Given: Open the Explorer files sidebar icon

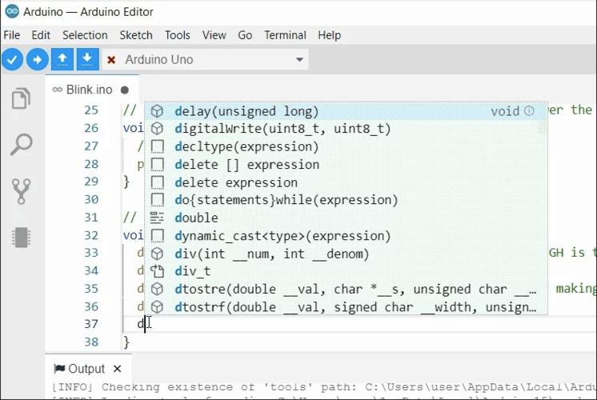Looking at the screenshot, I should (21, 98).
